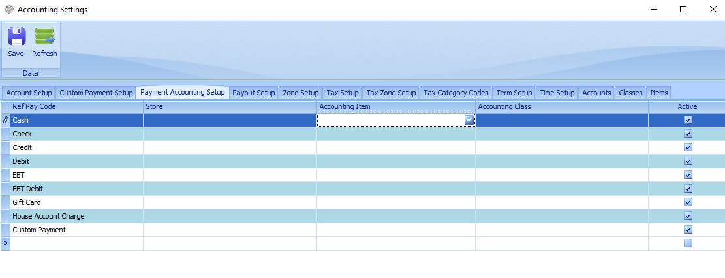Click the gear icon in title bar
This screenshot has height=278, width=725.
coord(8,9)
